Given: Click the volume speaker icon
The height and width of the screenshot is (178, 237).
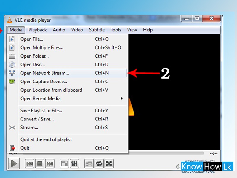Looking at the screenshot, I should (x=178, y=167).
